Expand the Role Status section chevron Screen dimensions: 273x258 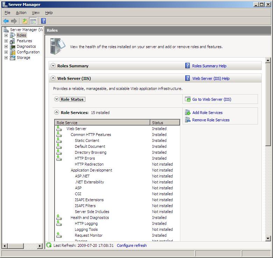(56, 99)
